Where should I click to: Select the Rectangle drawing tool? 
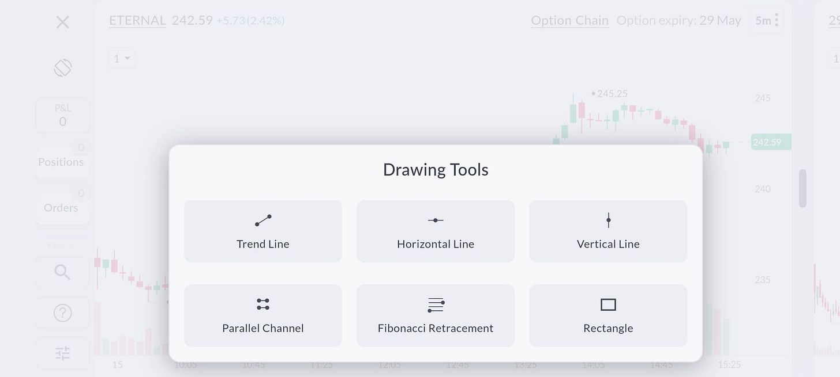[x=608, y=315]
